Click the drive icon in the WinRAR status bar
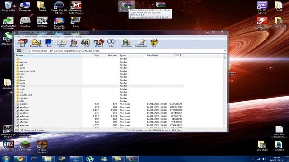The height and width of the screenshot is (162, 289). pos(17,130)
